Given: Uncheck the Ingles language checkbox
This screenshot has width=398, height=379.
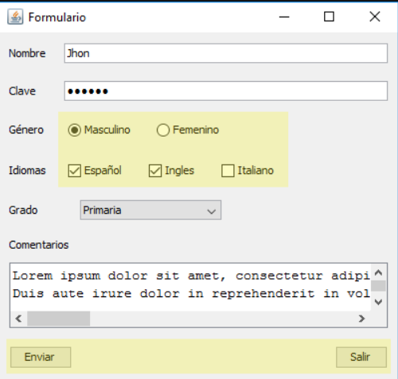Looking at the screenshot, I should point(155,171).
